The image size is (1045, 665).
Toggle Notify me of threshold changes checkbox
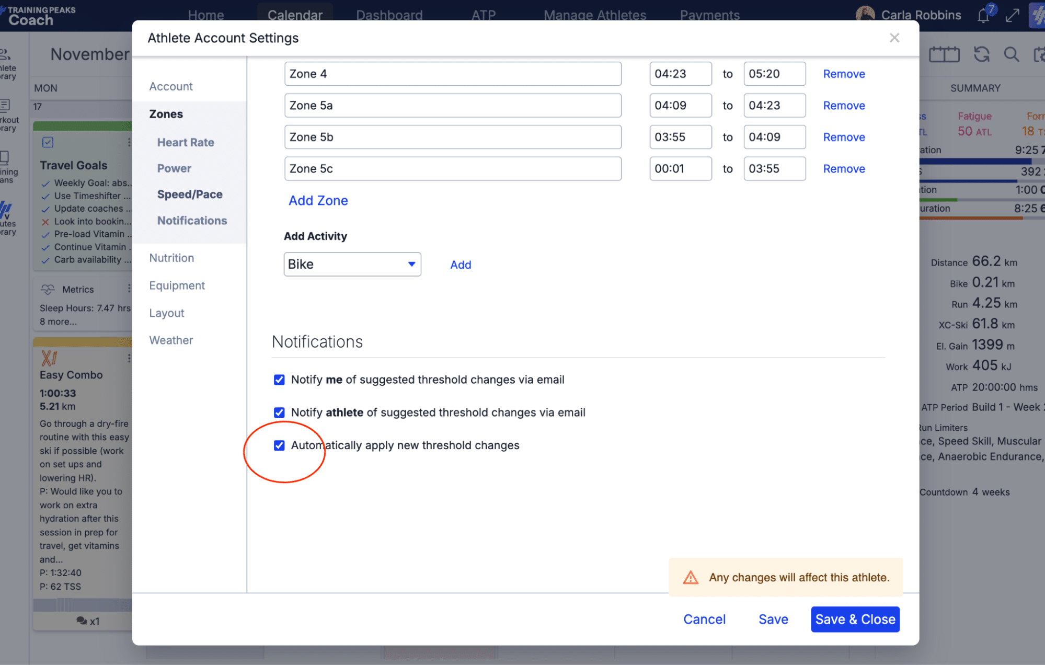[279, 380]
